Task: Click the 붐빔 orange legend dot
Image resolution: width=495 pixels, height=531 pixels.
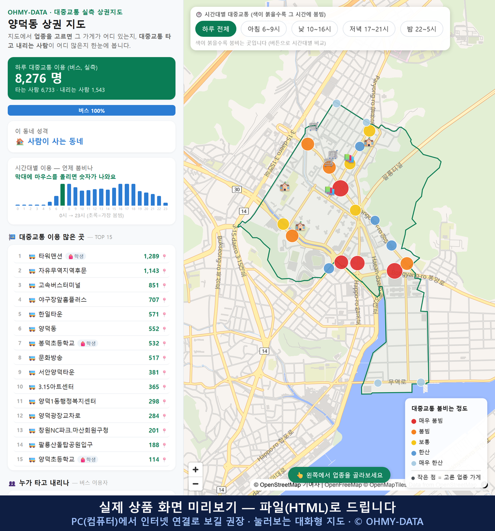Action: 413,432
